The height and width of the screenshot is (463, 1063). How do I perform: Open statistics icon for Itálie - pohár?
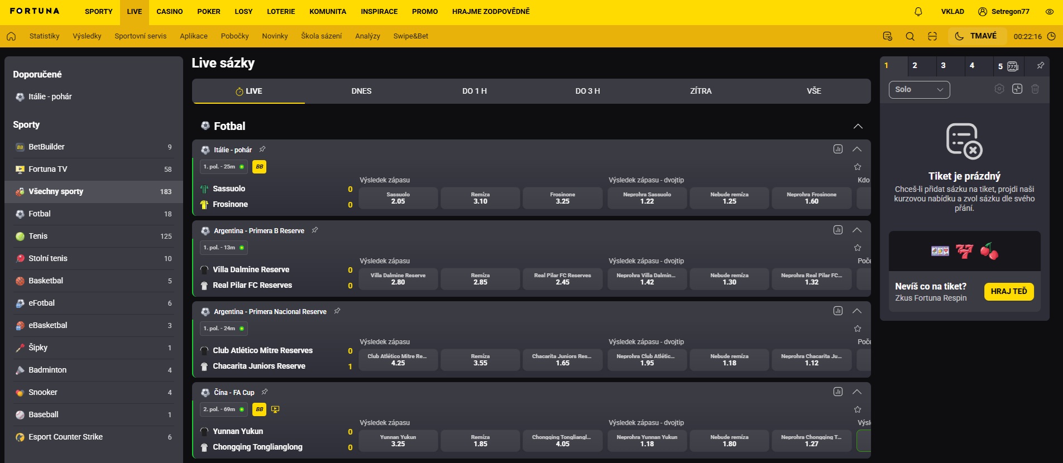tap(838, 149)
